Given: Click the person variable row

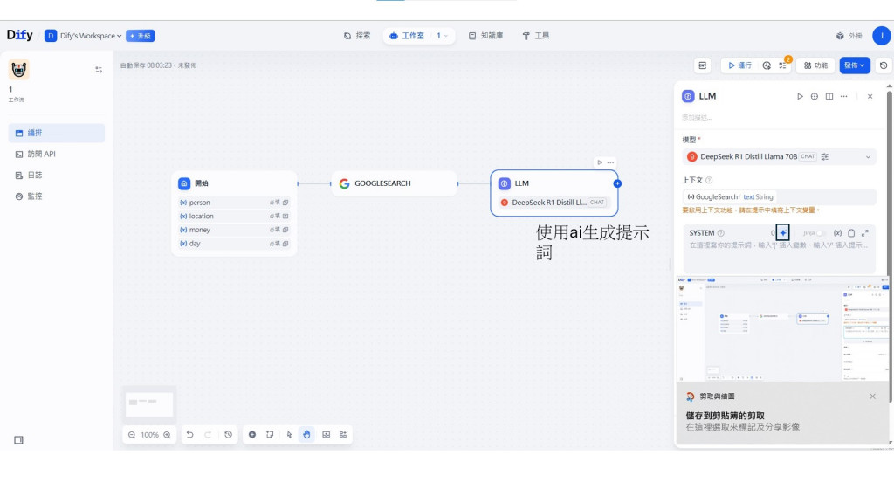Looking at the screenshot, I should (x=234, y=203).
